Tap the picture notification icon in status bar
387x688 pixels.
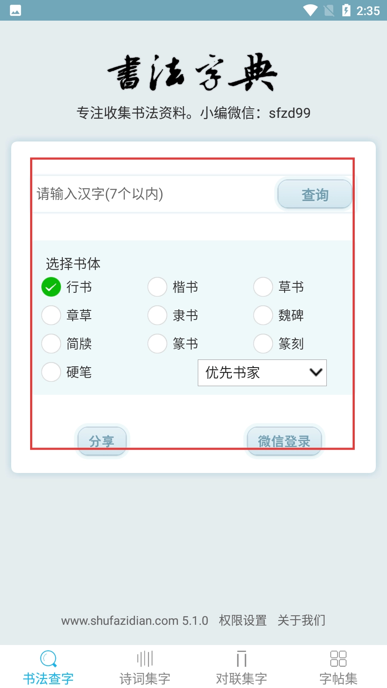tap(15, 10)
